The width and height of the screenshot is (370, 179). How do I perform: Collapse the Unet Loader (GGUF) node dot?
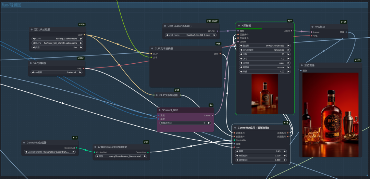coord(165,26)
